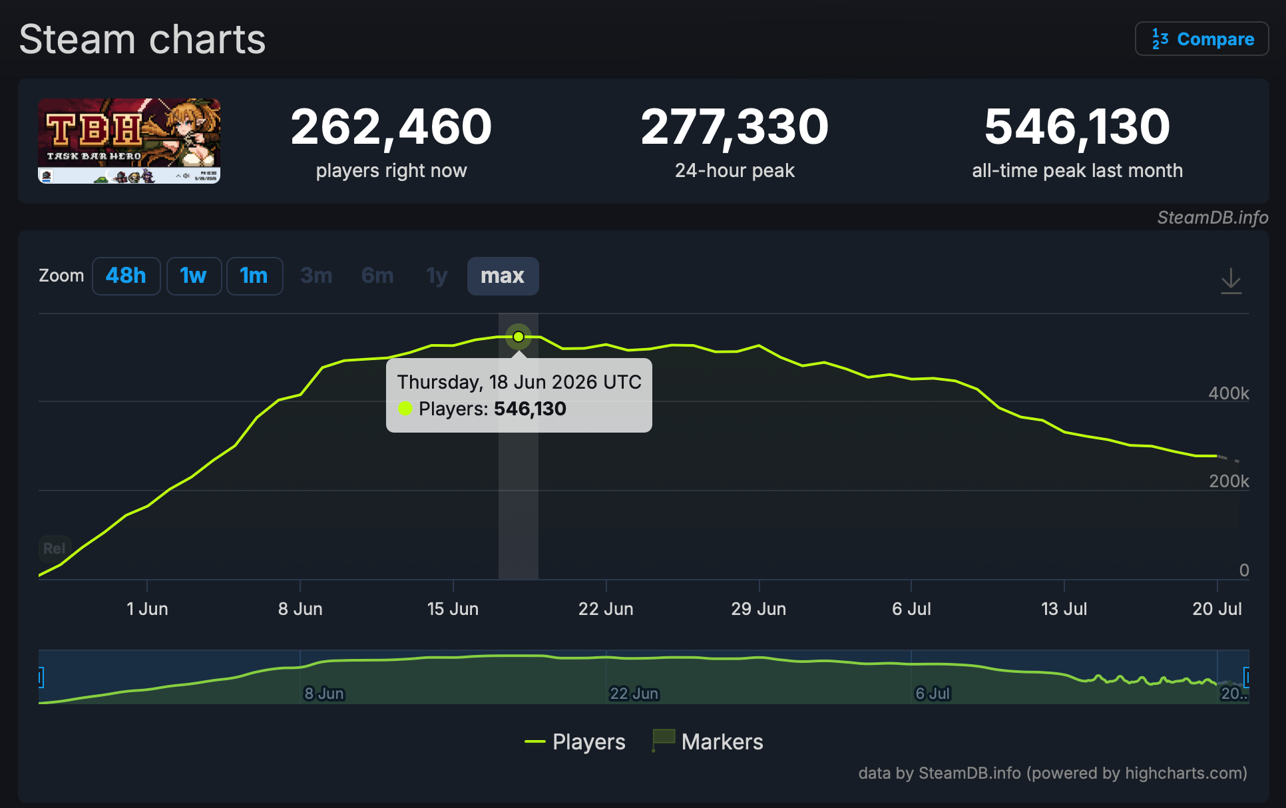Viewport: 1286px width, 808px height.
Task: Grab the left navigator range handle
Action: pos(41,678)
